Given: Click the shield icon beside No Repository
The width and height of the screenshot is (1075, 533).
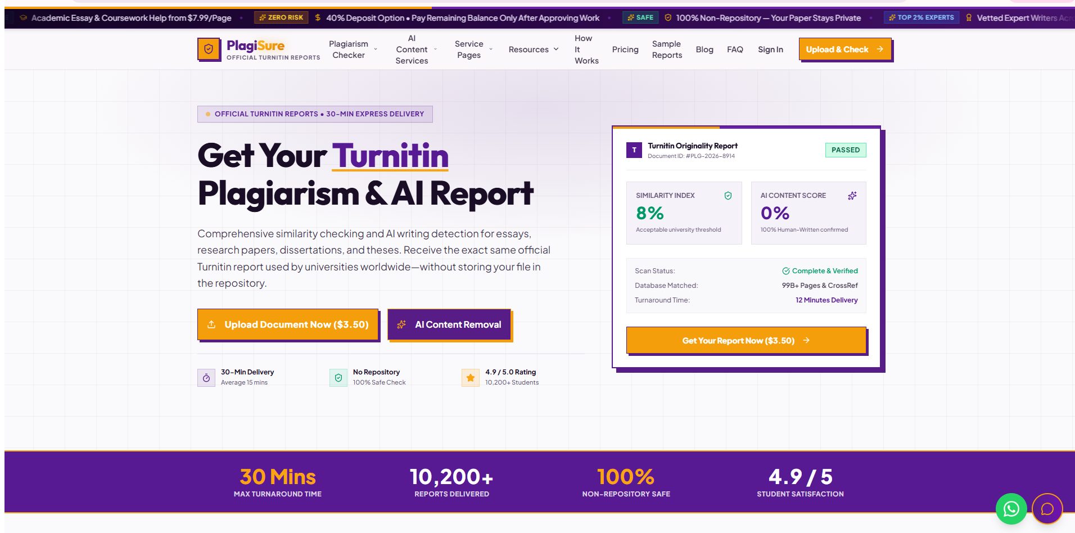Looking at the screenshot, I should pos(338,378).
